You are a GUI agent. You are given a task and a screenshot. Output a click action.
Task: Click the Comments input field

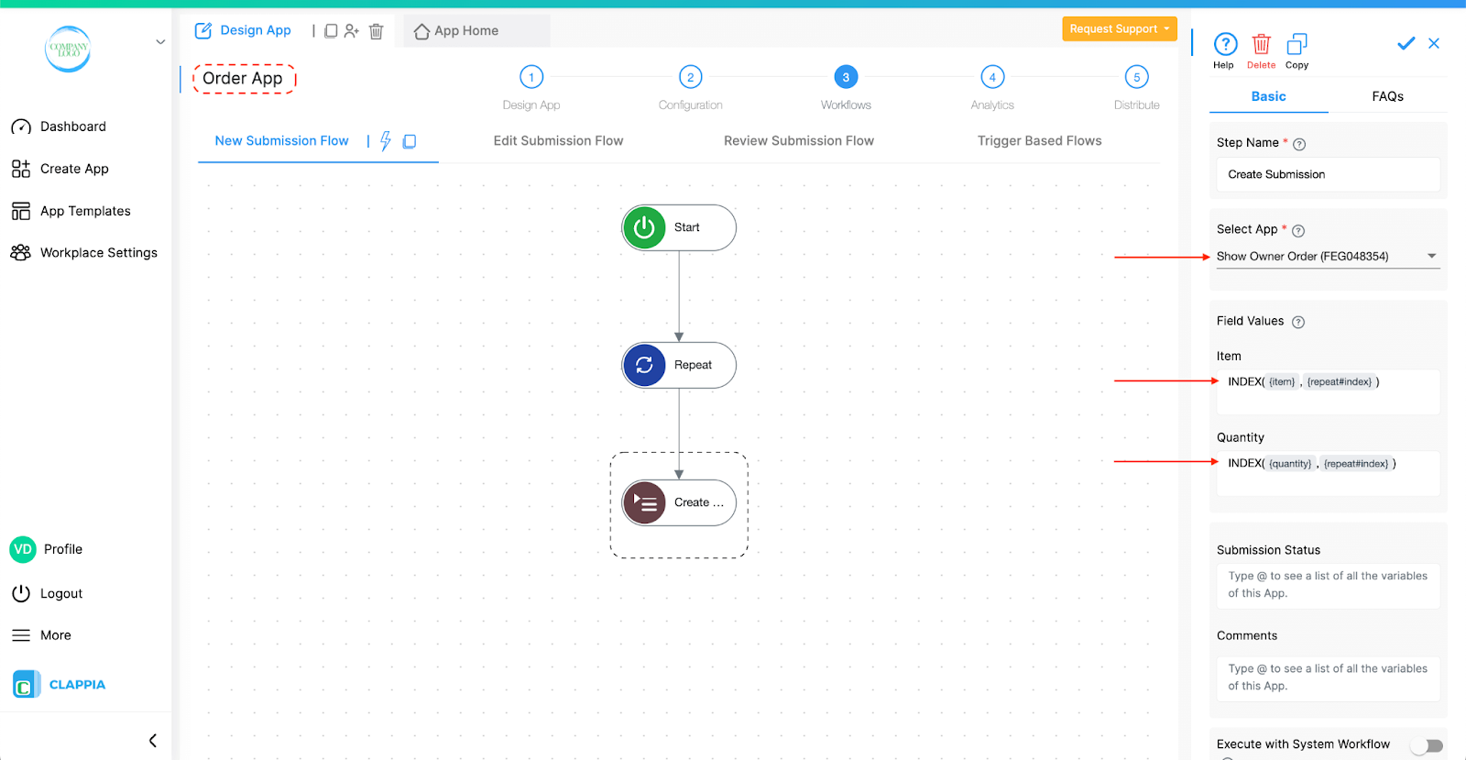[1328, 677]
